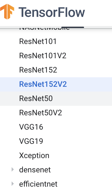Image resolution: width=112 pixels, height=189 pixels.
Task: Click the densenet module label
Action: tap(35, 170)
